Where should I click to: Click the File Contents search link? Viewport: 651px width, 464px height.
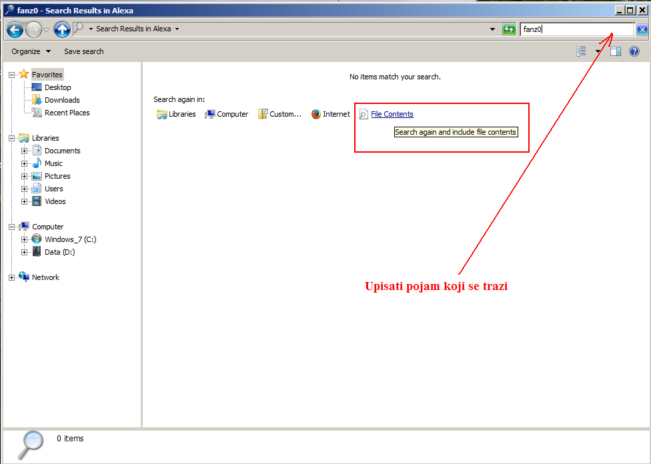point(392,114)
